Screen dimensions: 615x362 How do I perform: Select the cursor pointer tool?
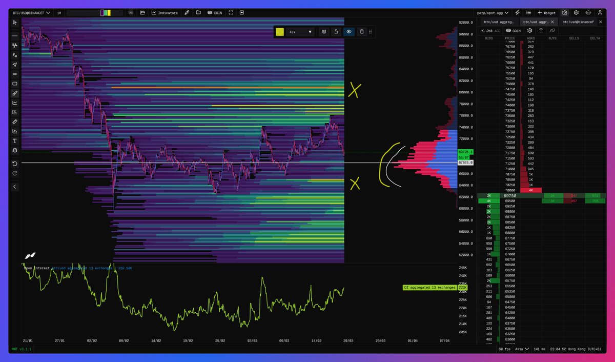[15, 23]
